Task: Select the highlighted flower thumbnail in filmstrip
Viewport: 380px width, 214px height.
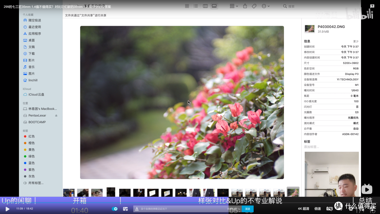Action: click(293, 192)
